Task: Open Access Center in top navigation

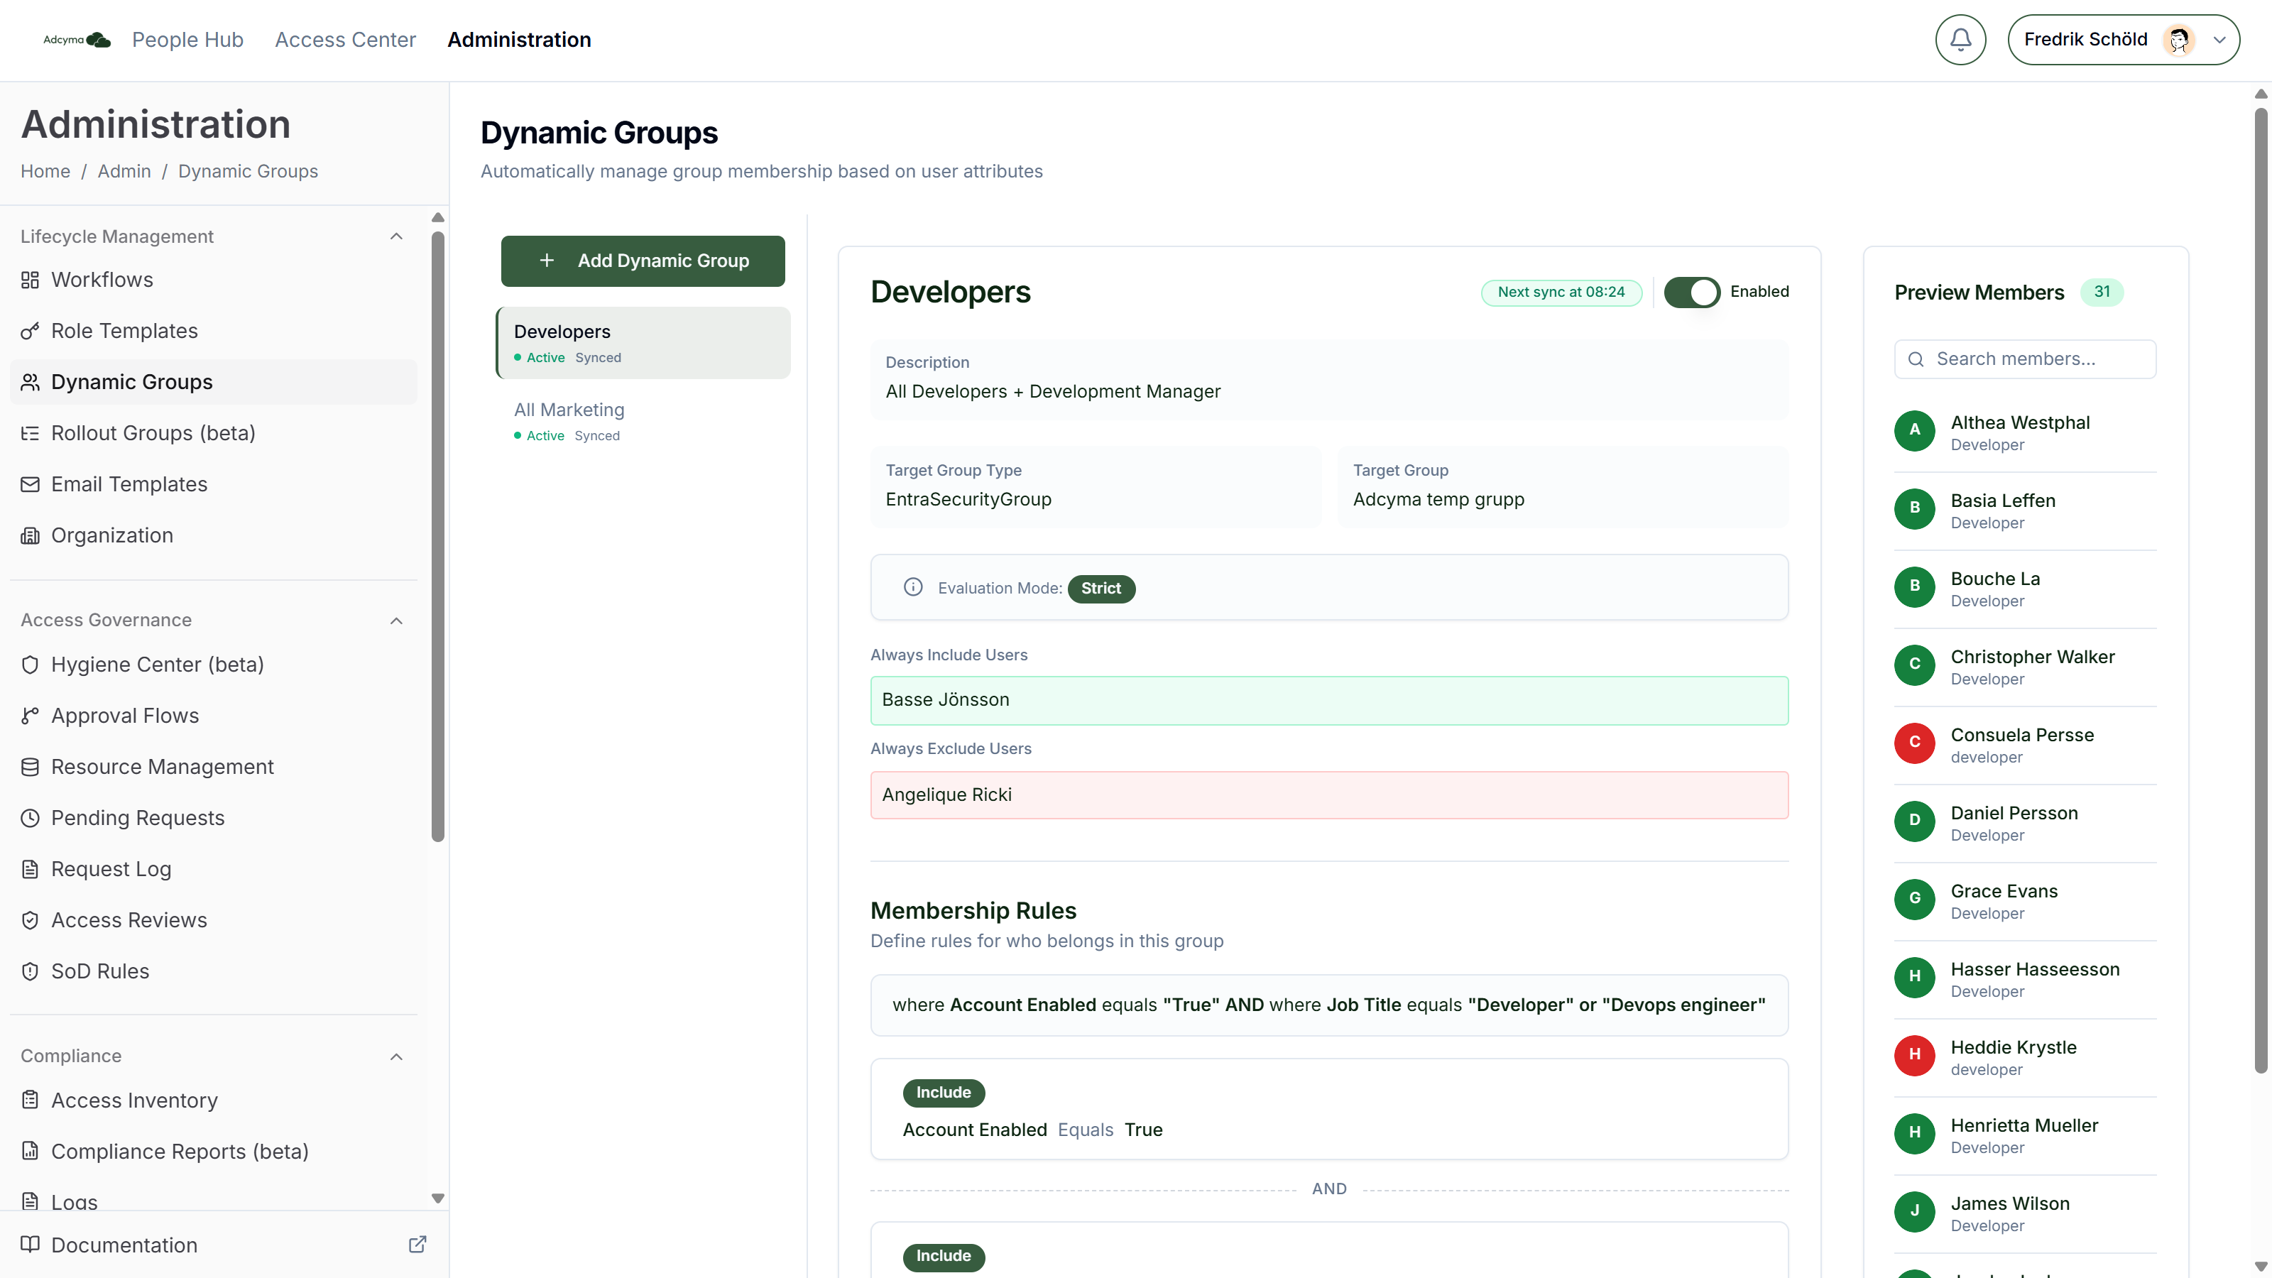Action: click(x=345, y=40)
